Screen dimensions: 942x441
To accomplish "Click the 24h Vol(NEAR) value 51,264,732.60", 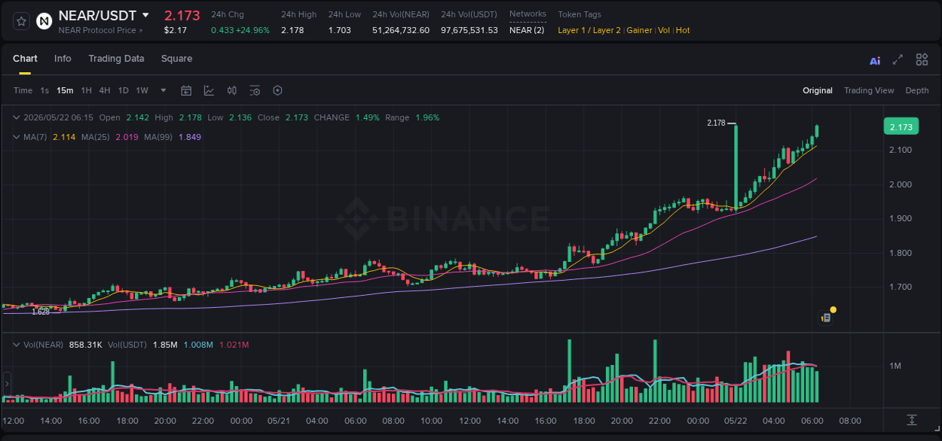I will [x=401, y=30].
